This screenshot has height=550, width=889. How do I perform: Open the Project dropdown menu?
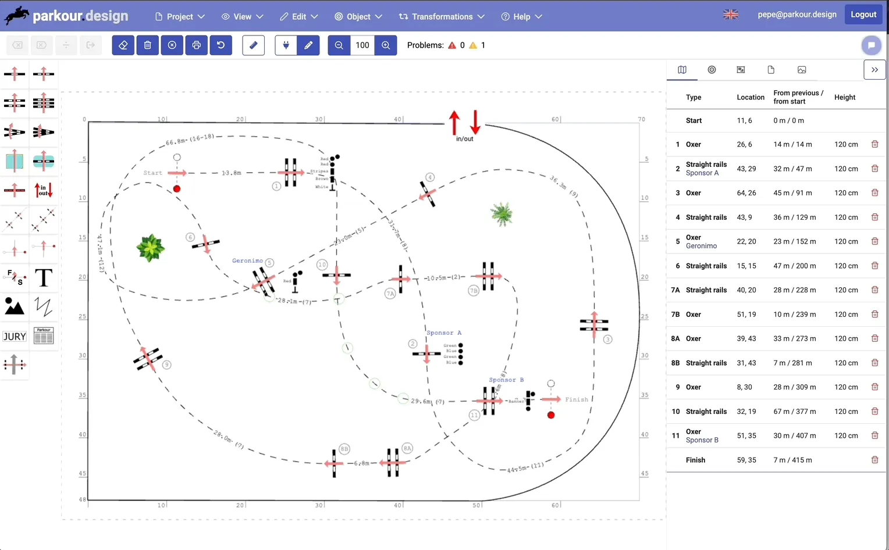point(180,16)
